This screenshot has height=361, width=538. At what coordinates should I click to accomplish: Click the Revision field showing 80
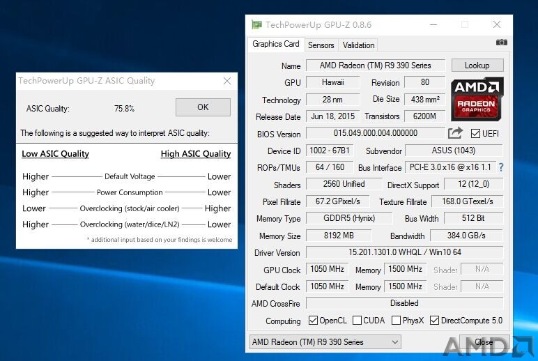click(x=425, y=82)
